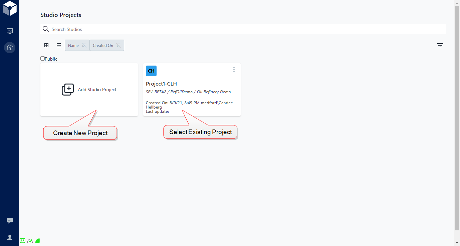The image size is (460, 246).
Task: Open the Home icon in the sidebar
Action: (x=9, y=47)
